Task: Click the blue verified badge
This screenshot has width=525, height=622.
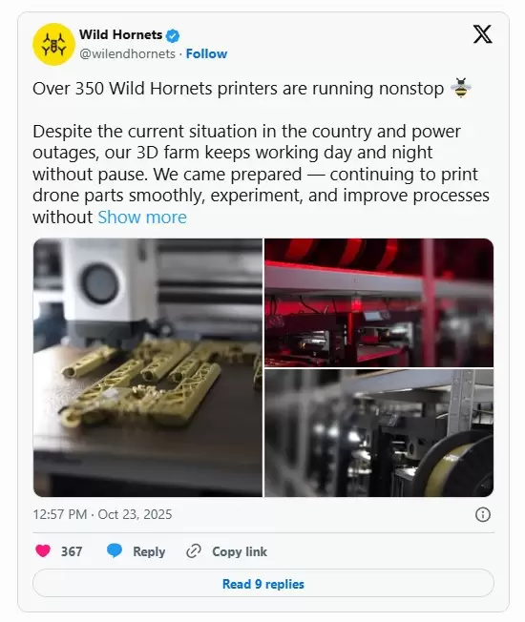Action: (173, 35)
